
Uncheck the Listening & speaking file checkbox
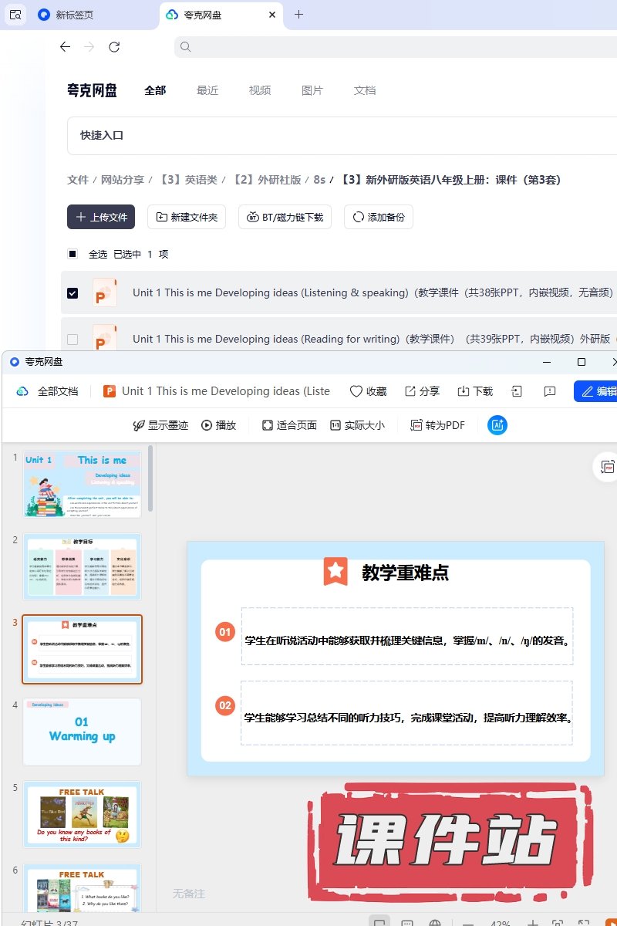(x=72, y=293)
